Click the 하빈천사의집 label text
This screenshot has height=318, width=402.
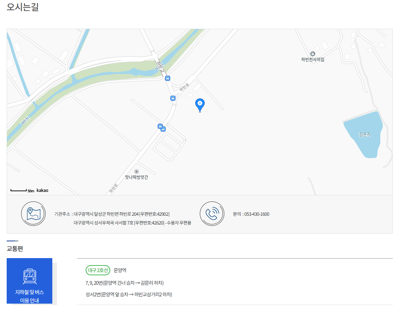click(312, 60)
